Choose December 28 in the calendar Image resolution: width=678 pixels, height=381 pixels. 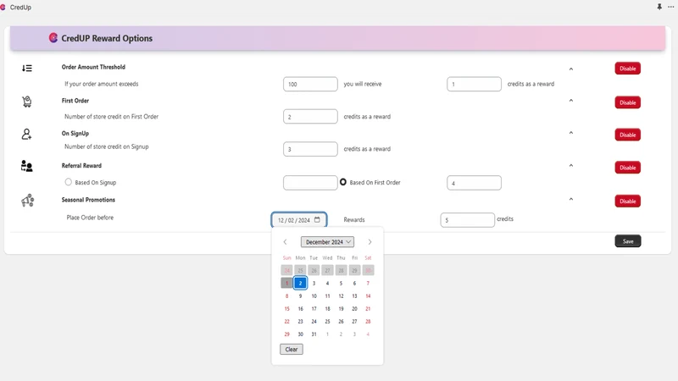(368, 322)
